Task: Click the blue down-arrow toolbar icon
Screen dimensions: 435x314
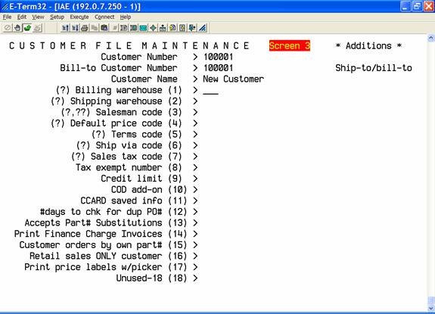Action: (192, 28)
